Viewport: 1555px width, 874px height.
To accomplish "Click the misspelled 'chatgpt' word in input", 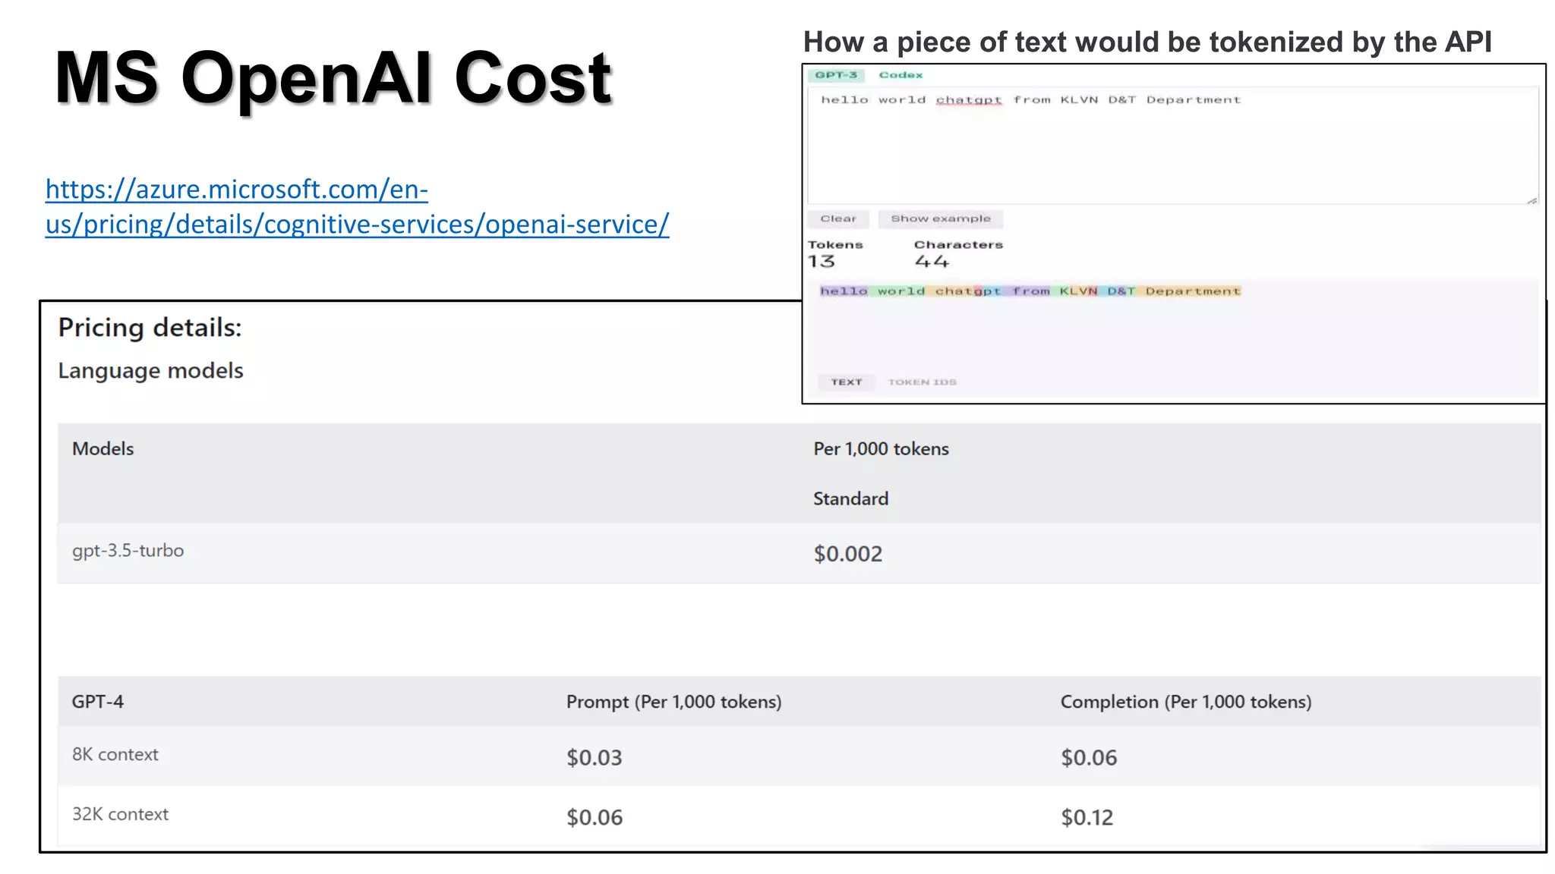I will tap(968, 100).
